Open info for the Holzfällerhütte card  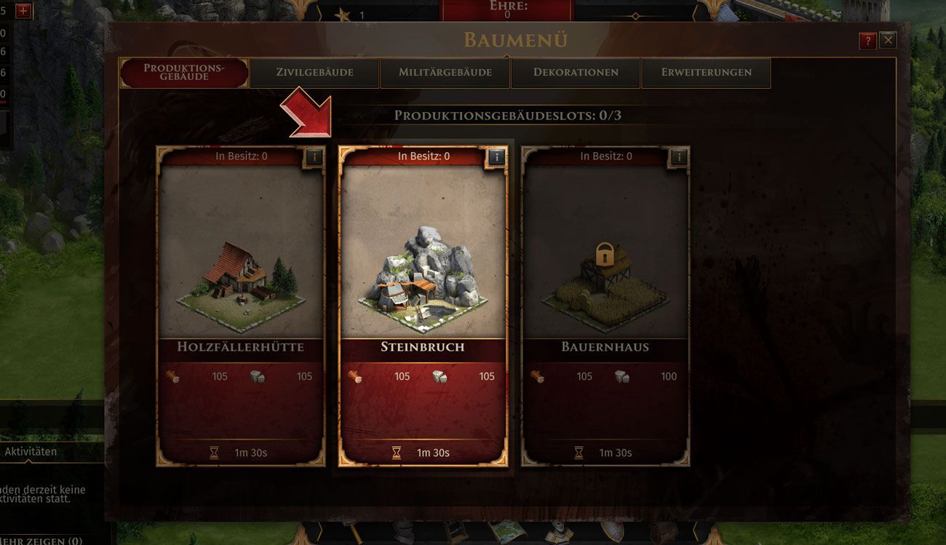click(314, 156)
